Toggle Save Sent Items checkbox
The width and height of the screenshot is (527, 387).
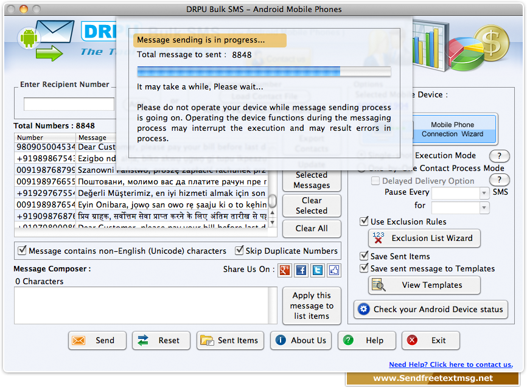[x=364, y=256]
